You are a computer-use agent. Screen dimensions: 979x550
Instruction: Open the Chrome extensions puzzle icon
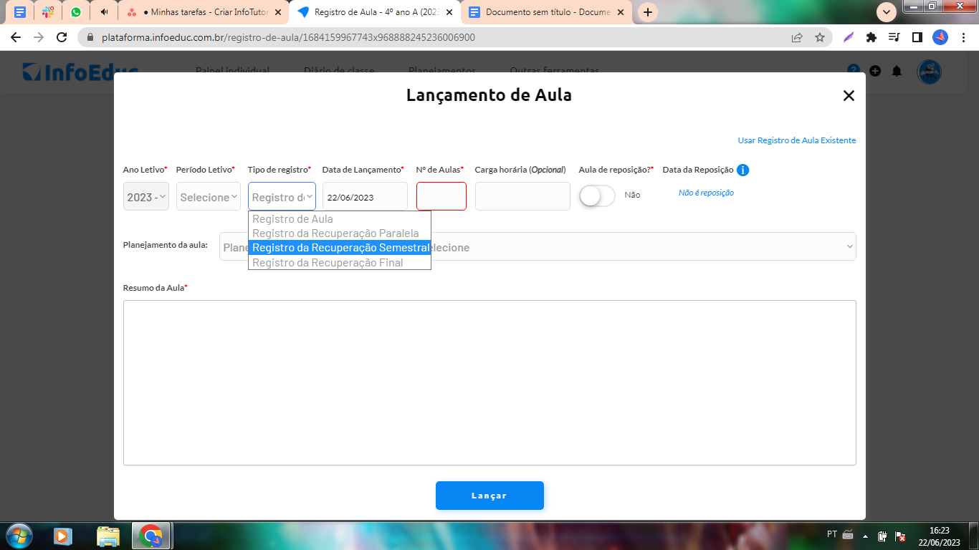coord(871,37)
